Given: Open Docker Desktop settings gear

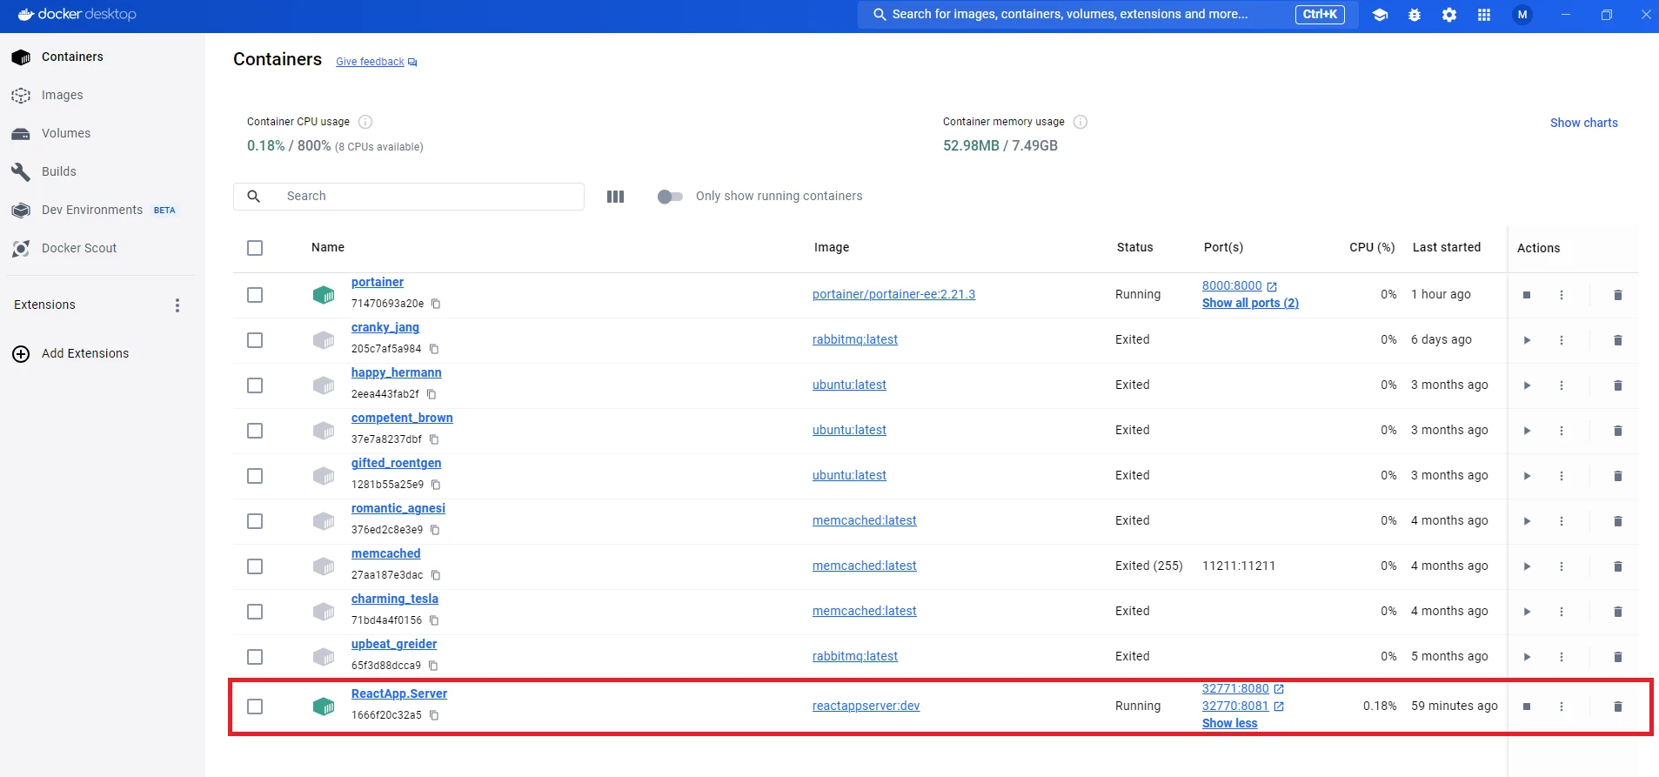Looking at the screenshot, I should pyautogui.click(x=1448, y=15).
